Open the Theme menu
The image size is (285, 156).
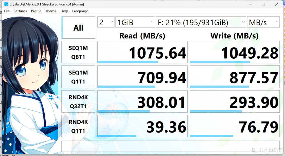[x=51, y=11]
